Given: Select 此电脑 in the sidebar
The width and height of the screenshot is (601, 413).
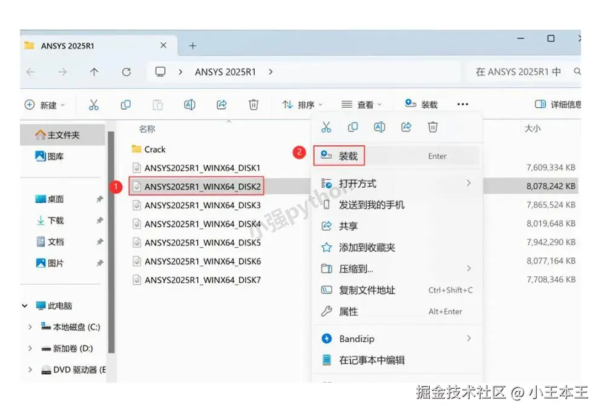Looking at the screenshot, I should tap(54, 306).
